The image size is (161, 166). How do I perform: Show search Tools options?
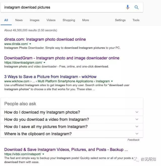[x=136, y=20]
